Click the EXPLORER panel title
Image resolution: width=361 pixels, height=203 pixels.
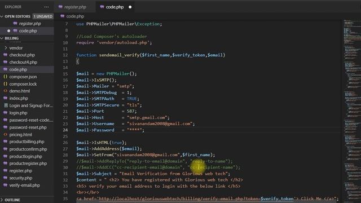[x=13, y=7]
